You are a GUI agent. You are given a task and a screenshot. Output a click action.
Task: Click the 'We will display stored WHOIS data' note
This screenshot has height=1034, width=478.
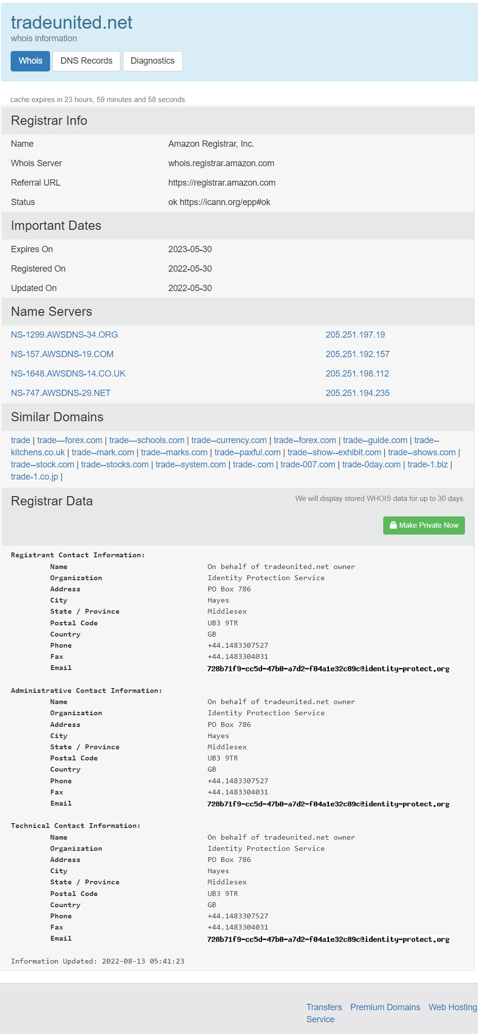380,499
